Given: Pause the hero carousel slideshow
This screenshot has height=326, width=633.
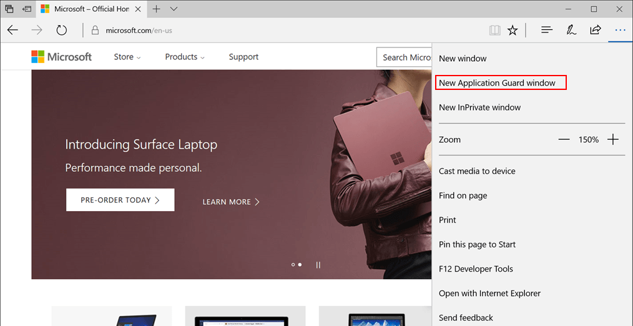Looking at the screenshot, I should click(318, 265).
